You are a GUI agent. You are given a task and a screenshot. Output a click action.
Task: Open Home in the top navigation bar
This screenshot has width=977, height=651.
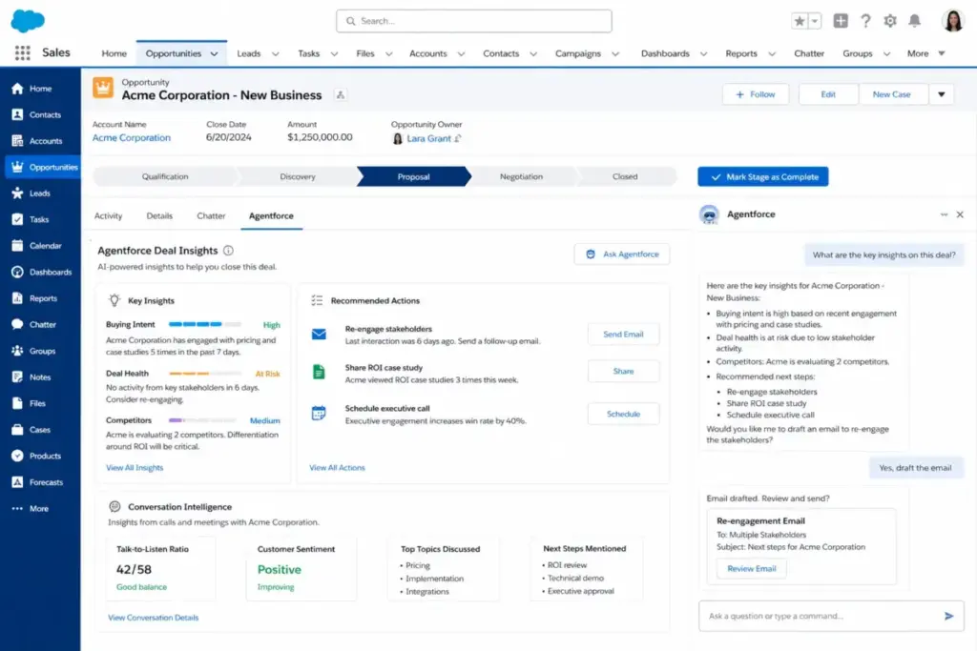coord(114,53)
